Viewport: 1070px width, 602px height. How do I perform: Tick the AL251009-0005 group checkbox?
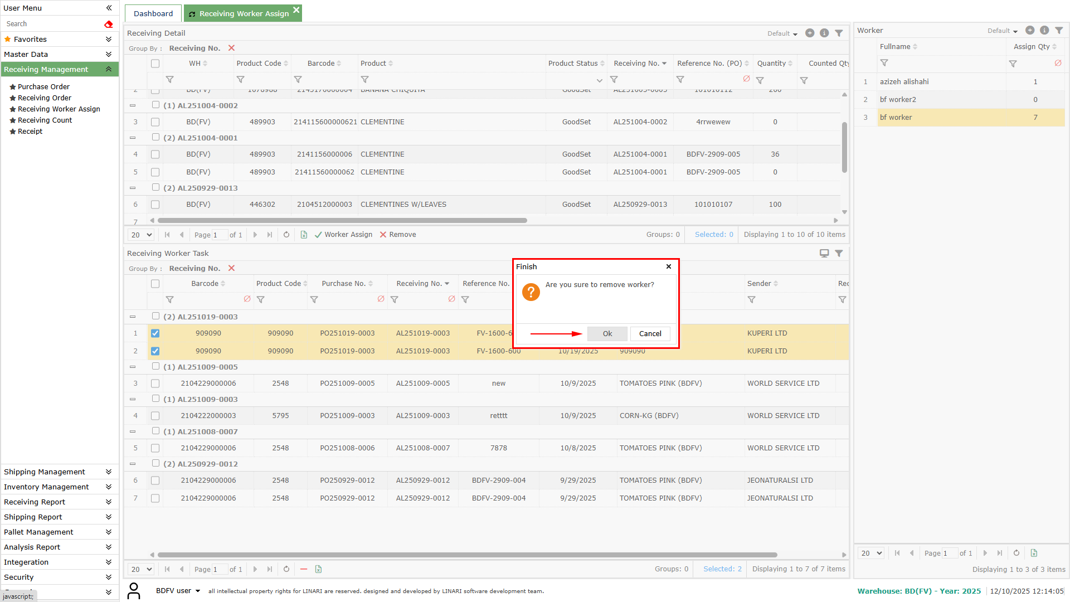coord(155,366)
